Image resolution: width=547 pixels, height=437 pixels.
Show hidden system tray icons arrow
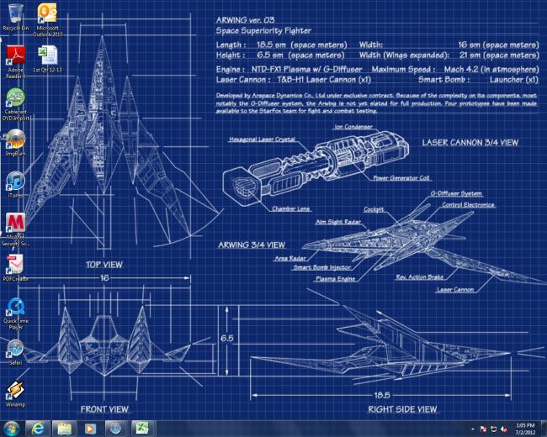473,429
